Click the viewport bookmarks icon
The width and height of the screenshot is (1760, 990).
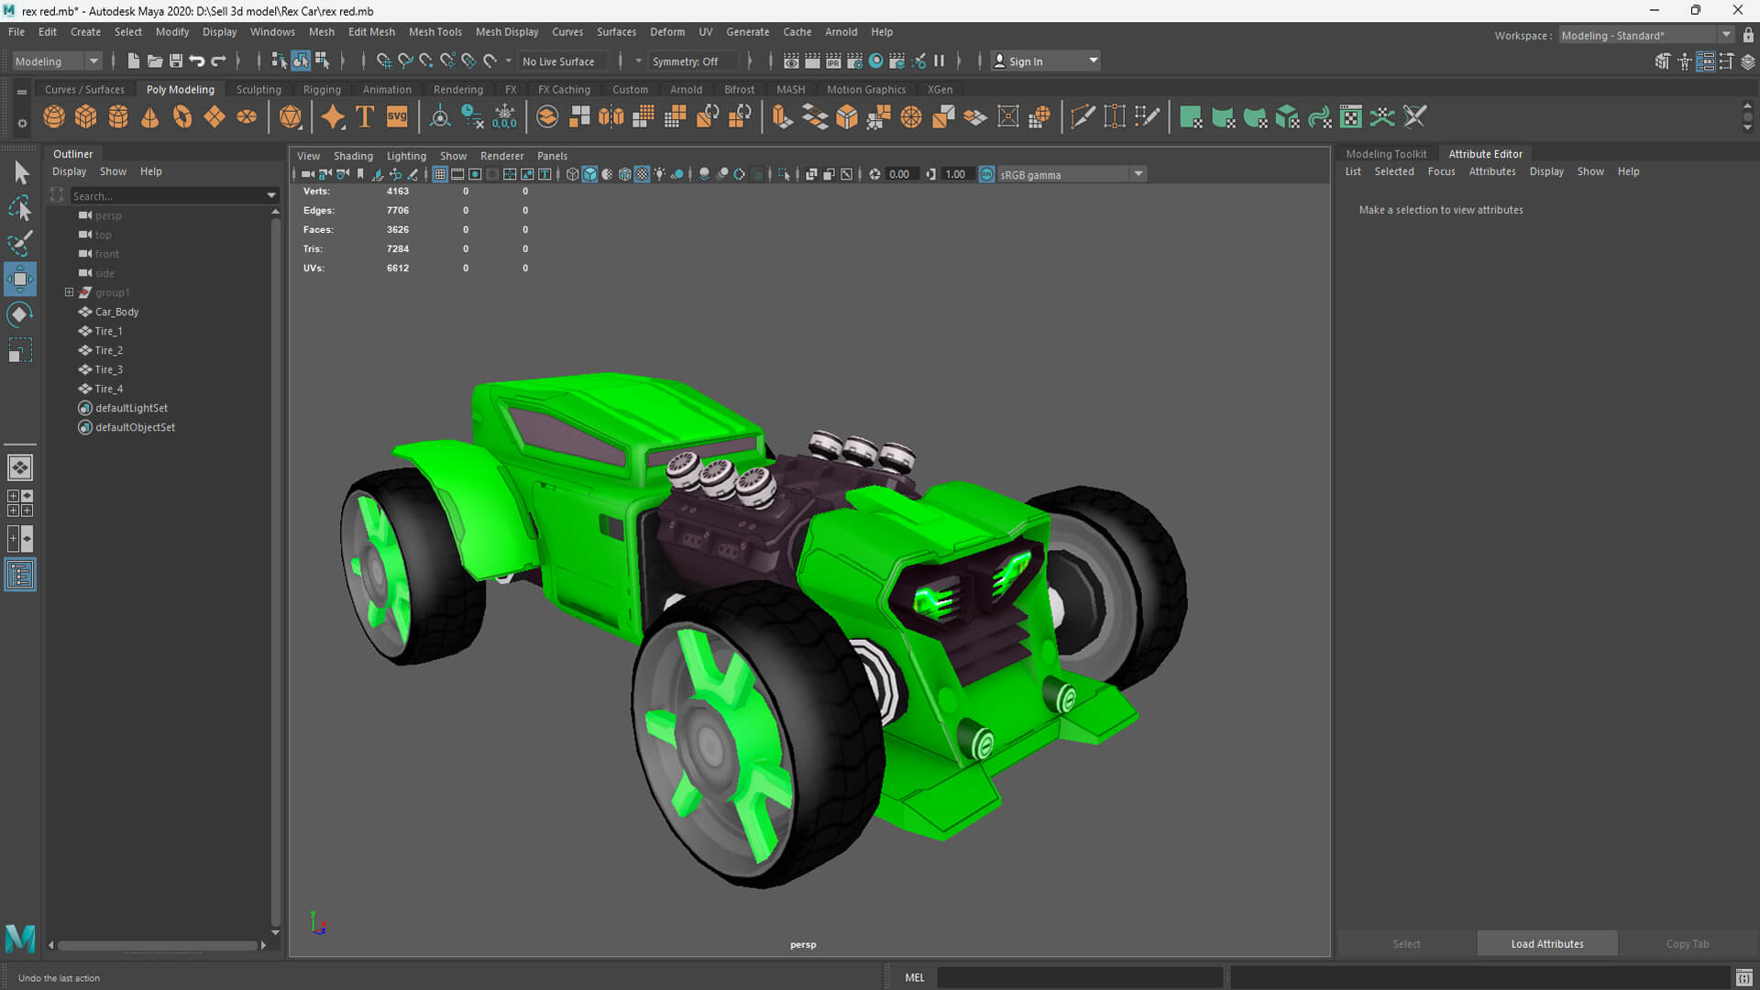(x=360, y=174)
